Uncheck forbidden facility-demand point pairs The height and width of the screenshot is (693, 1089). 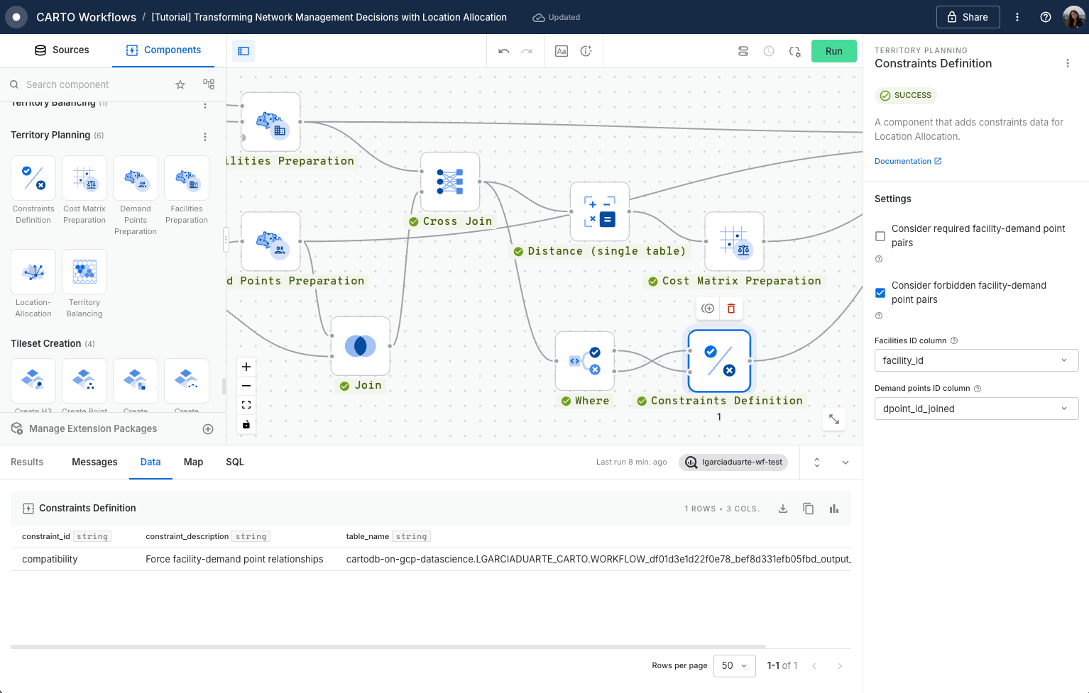(880, 293)
